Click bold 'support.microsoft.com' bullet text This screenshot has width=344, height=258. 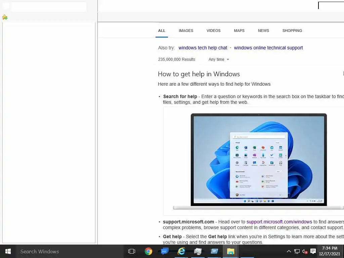[x=188, y=222]
